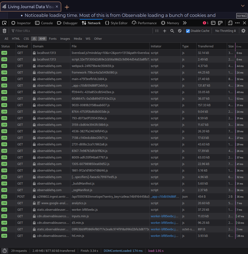Add a new request with plus icon
The height and width of the screenshot is (254, 248).
[165, 31]
